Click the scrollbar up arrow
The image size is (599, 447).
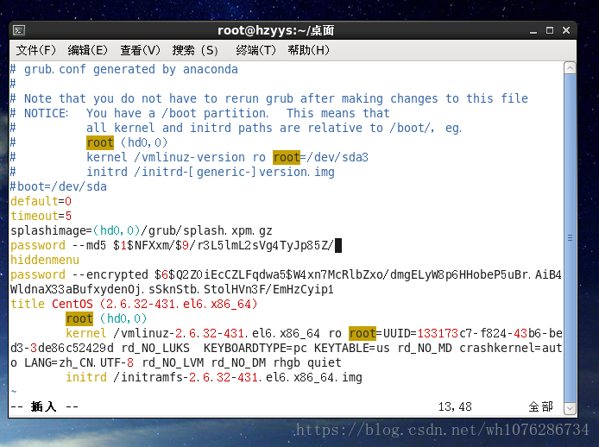(570, 68)
